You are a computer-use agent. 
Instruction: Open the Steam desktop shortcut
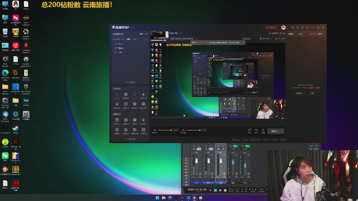pyautogui.click(x=16, y=129)
